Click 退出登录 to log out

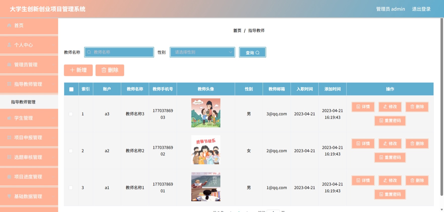point(421,9)
